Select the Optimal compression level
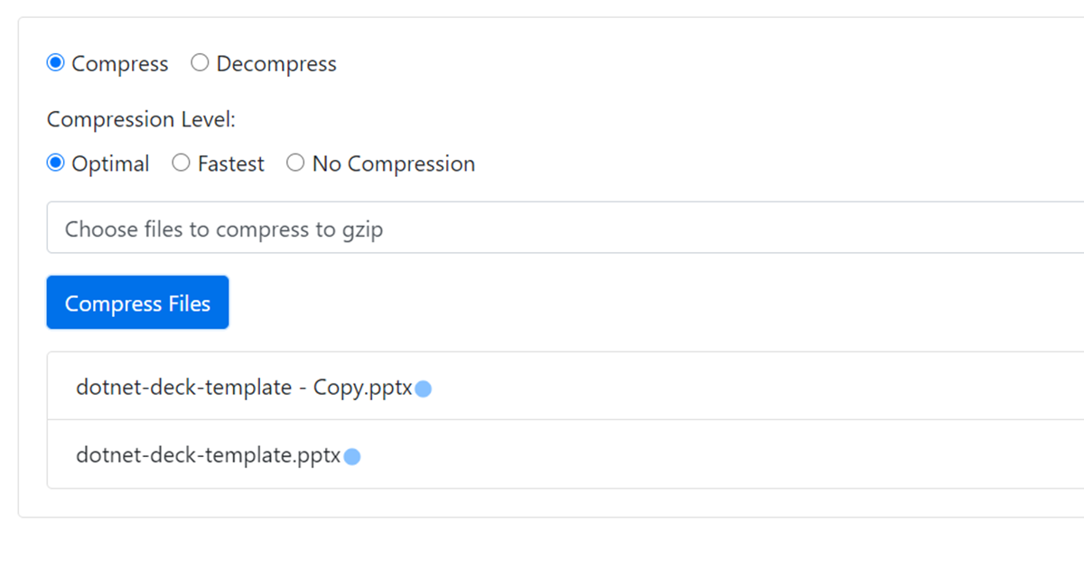1084x569 pixels. (x=55, y=163)
